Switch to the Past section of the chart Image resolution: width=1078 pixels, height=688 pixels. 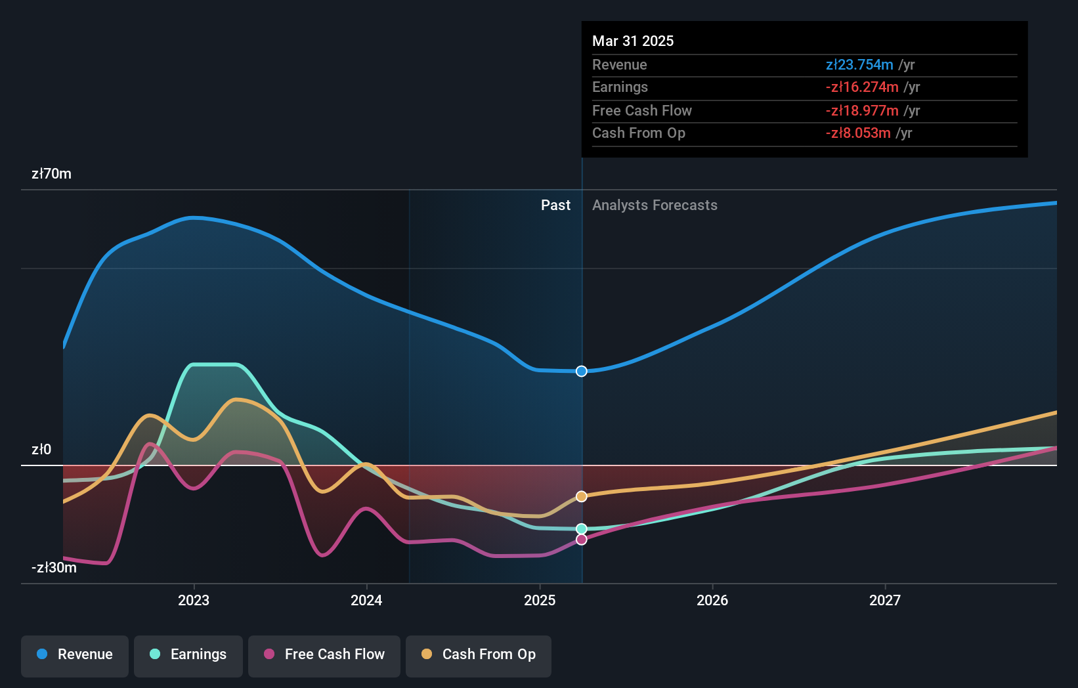tap(555, 205)
